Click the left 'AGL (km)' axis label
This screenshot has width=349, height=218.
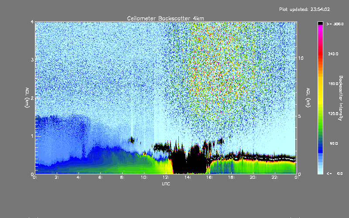point(27,98)
